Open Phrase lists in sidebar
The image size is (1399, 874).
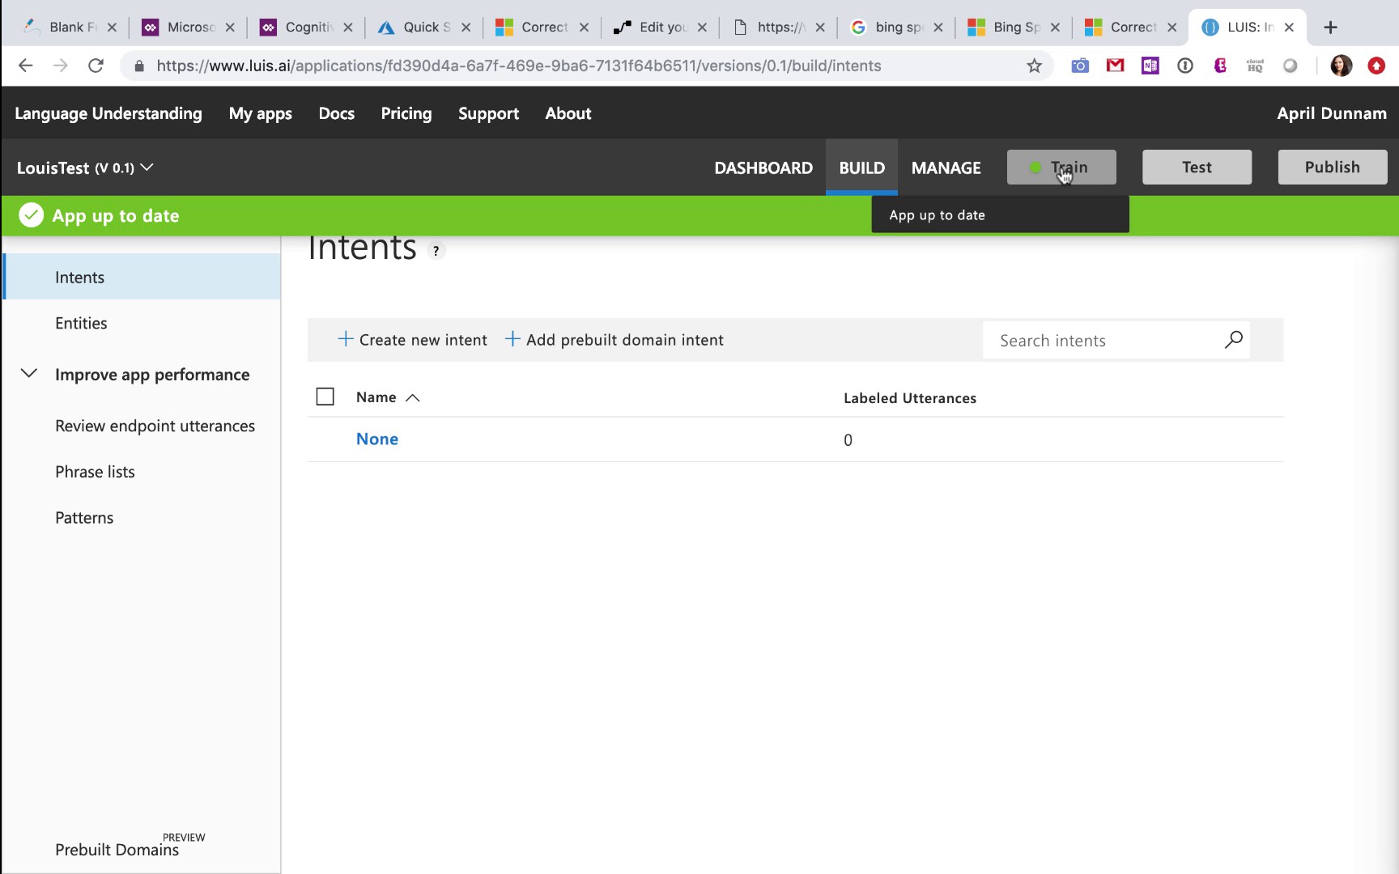point(95,472)
